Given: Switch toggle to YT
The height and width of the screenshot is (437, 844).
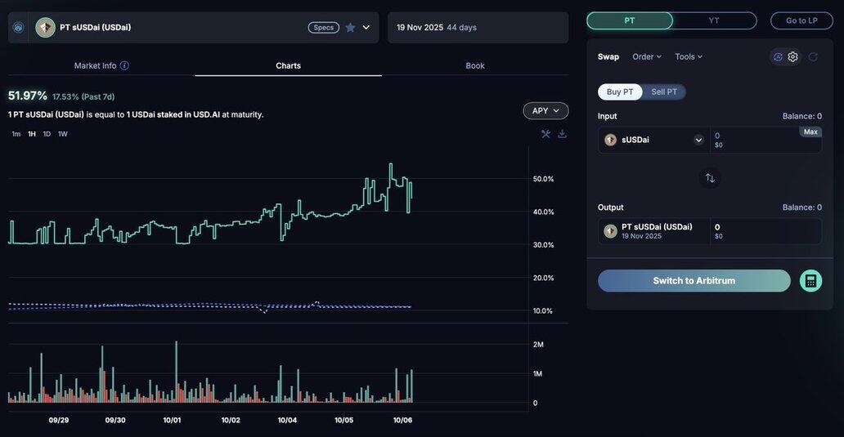Looking at the screenshot, I should point(714,20).
